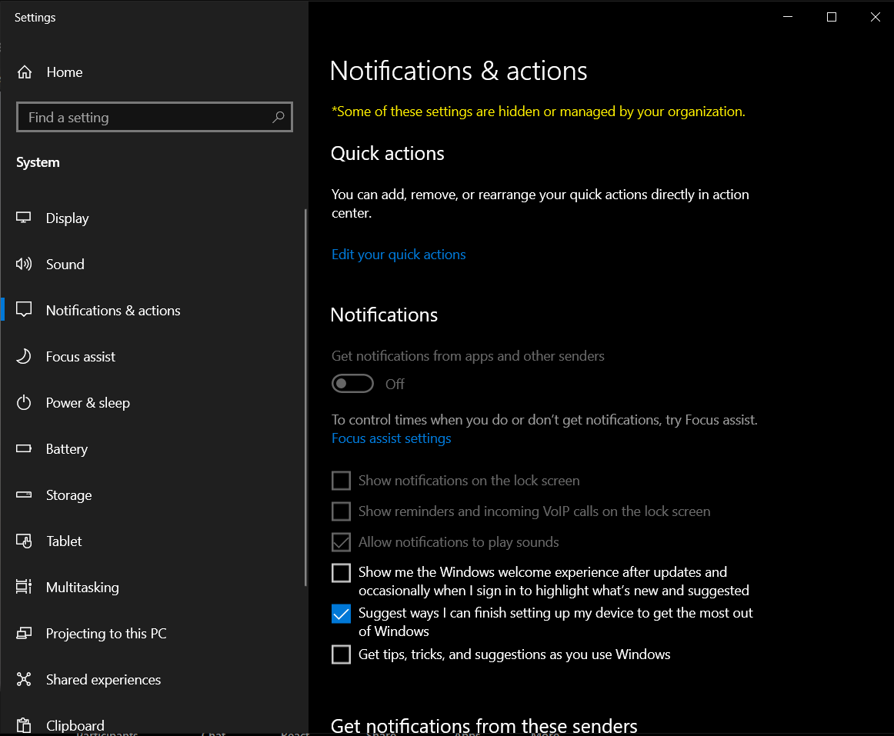Viewport: 894px width, 736px height.
Task: Go to Sound settings
Action: click(x=65, y=265)
